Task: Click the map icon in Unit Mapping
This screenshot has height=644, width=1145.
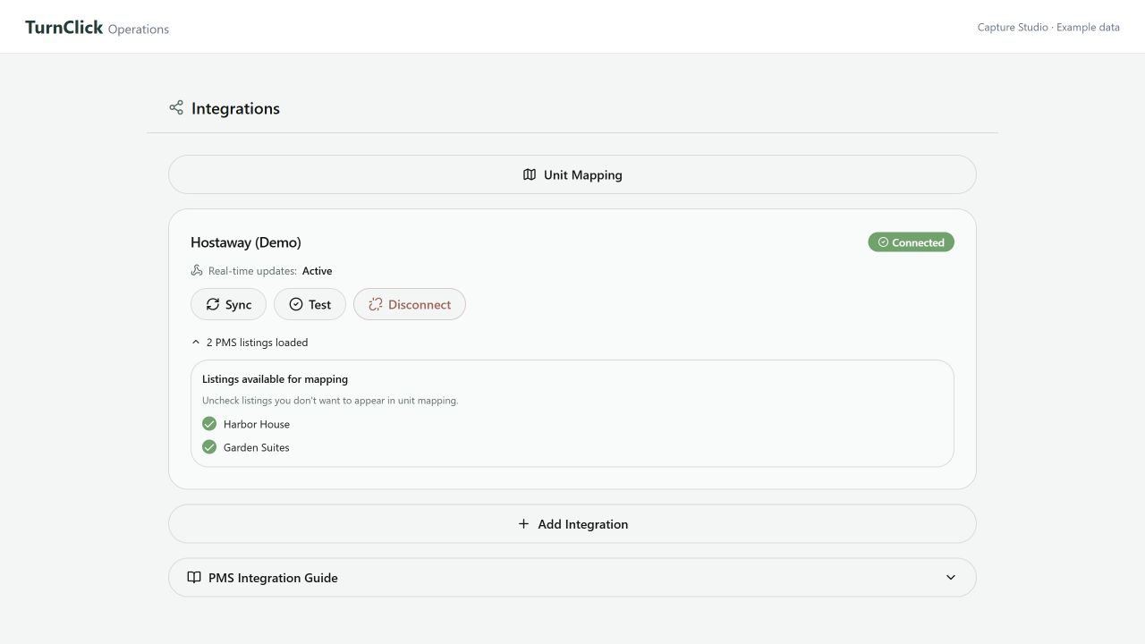Action: [530, 175]
